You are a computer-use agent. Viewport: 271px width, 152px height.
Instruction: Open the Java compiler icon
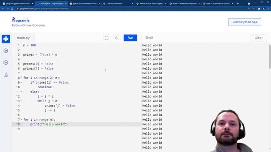point(6,74)
